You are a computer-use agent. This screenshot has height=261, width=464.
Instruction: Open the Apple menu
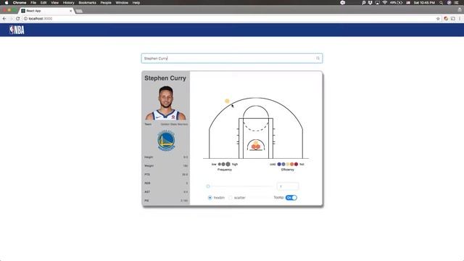pos(7,3)
